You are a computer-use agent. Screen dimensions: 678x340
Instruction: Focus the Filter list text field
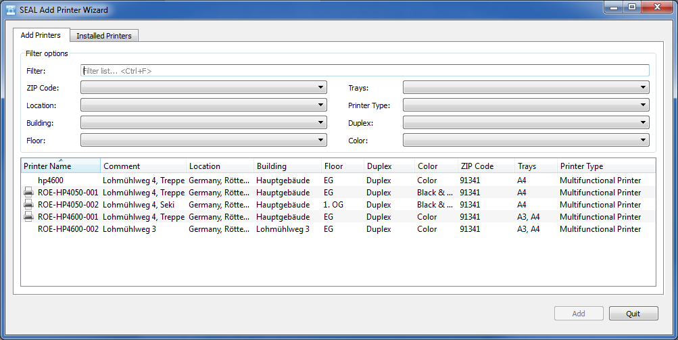(x=364, y=70)
